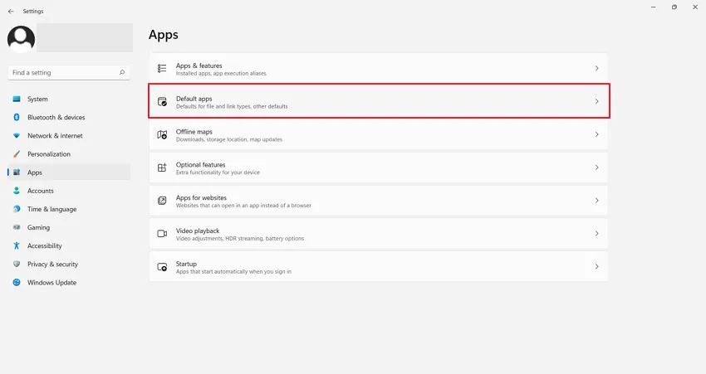The height and width of the screenshot is (374, 706).
Task: Expand Apps for websites chevron arrow
Action: [x=596, y=201]
